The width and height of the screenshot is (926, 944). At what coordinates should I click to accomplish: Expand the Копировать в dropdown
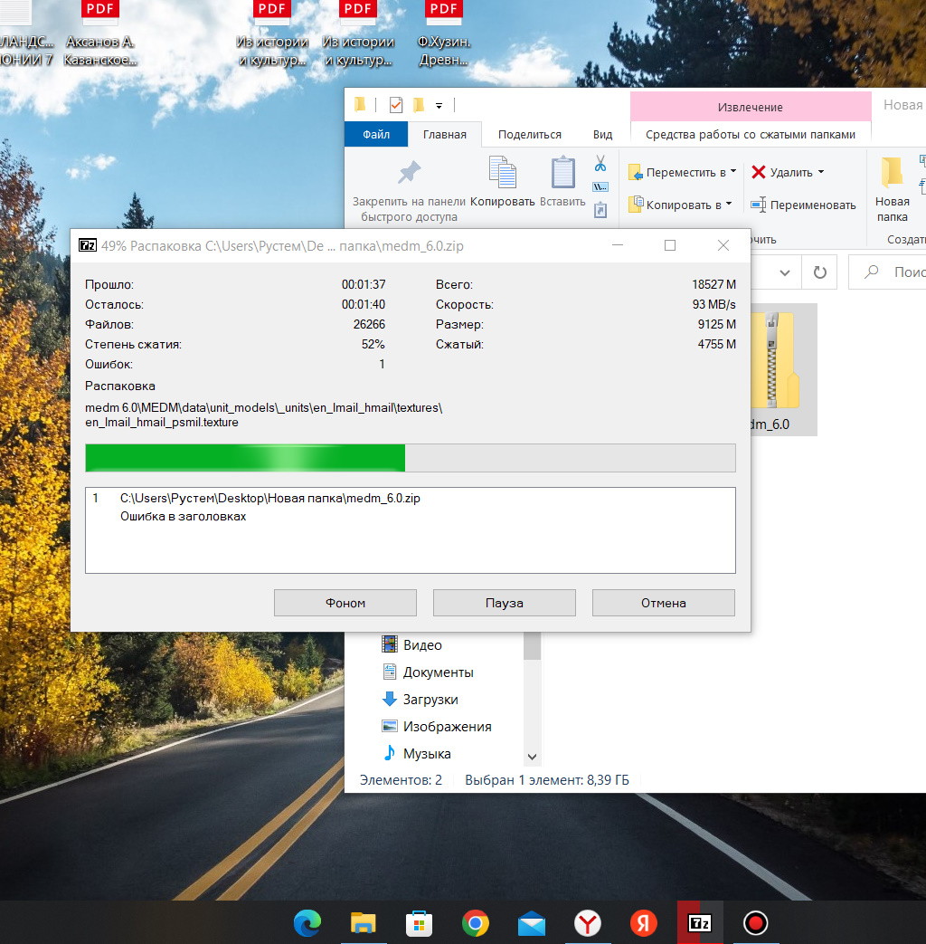click(x=729, y=205)
